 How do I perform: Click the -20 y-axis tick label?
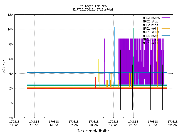[x=10, y=118]
